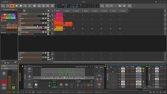Launch the Polysynth clip in Scene 2
This screenshot has width=167, height=94.
point(64,23)
